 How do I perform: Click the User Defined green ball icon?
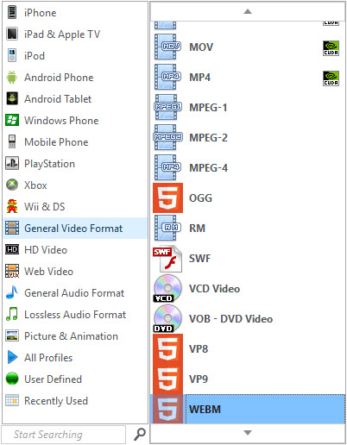click(x=12, y=379)
